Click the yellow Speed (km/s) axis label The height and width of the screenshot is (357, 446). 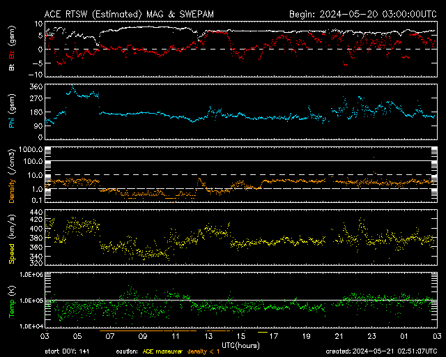12,236
